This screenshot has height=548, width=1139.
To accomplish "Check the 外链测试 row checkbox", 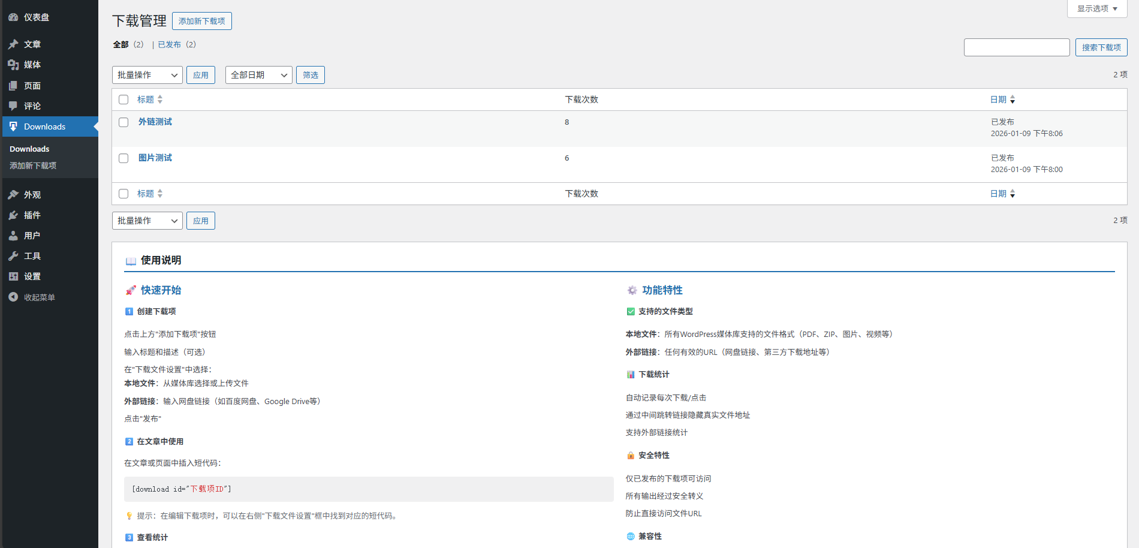I will (123, 122).
